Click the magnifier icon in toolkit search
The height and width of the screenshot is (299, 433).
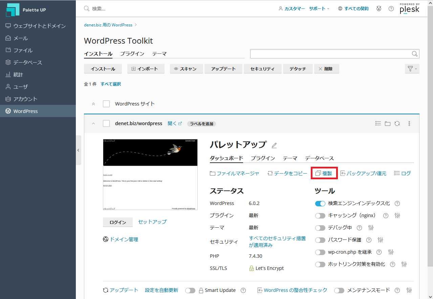[414, 54]
